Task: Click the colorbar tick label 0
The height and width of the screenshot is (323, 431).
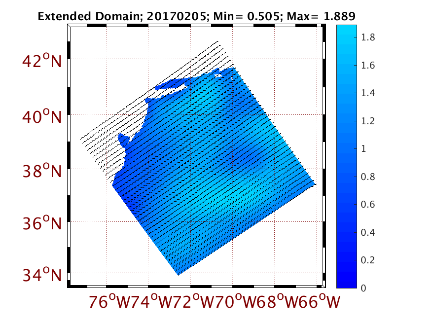Action: pyautogui.click(x=363, y=288)
